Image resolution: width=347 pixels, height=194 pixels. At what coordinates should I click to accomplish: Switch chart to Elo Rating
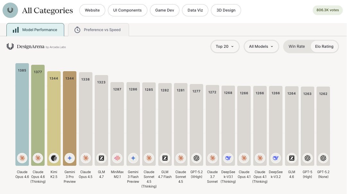(x=324, y=46)
